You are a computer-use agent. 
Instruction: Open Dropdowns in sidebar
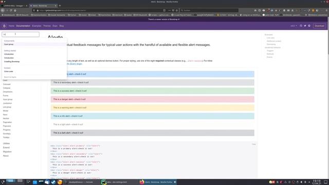tap(8, 92)
